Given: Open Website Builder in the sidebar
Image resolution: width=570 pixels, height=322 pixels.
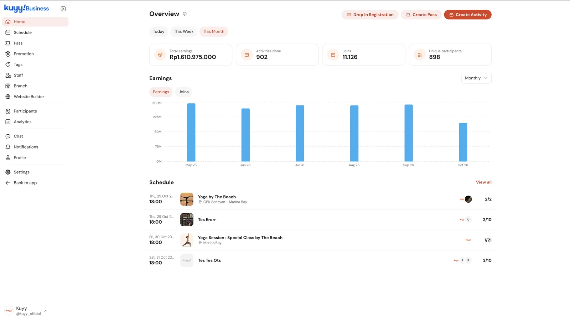Looking at the screenshot, I should point(35,97).
